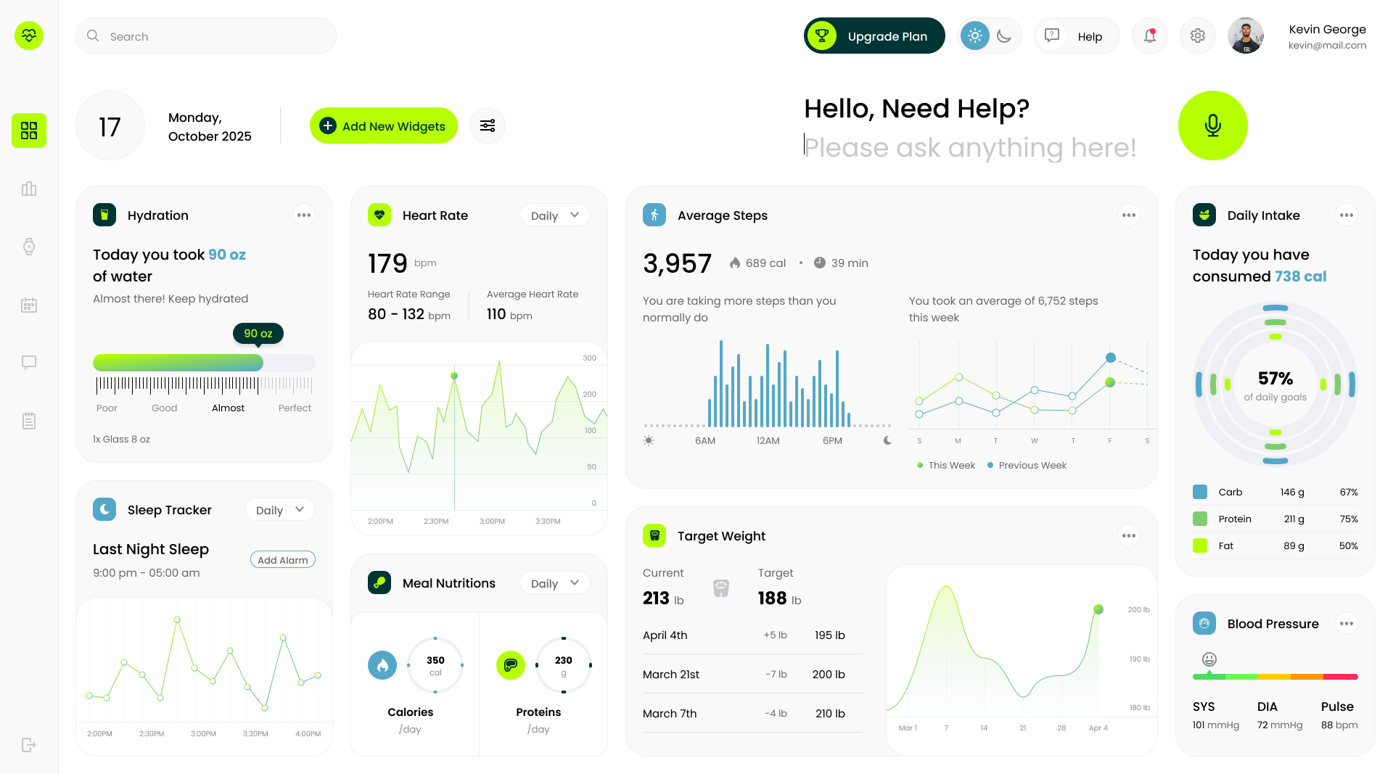Open the clipboard reports sidebar icon
Viewport: 1393px width, 774px height.
click(x=29, y=421)
